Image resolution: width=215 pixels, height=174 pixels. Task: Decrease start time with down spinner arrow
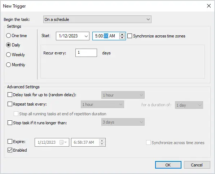tap(122, 38)
